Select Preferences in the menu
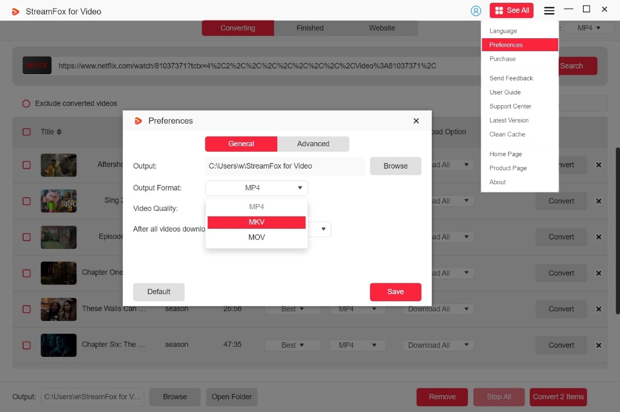The image size is (620, 412). (519, 45)
